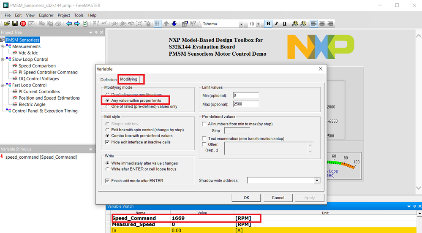Click the layout view toolbar icon
422x233 pixels.
[31, 24]
